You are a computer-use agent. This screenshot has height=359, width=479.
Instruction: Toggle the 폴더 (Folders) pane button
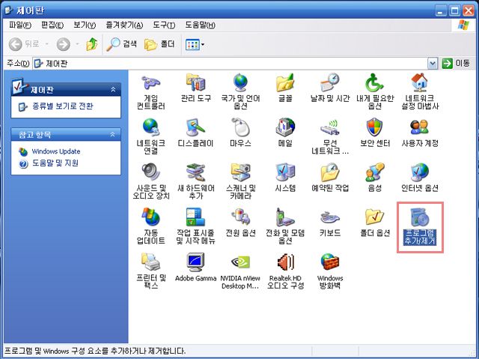[x=159, y=44]
